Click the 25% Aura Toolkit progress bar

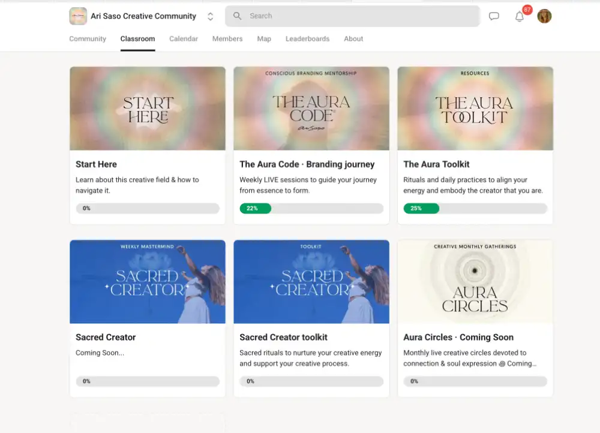[x=475, y=209]
